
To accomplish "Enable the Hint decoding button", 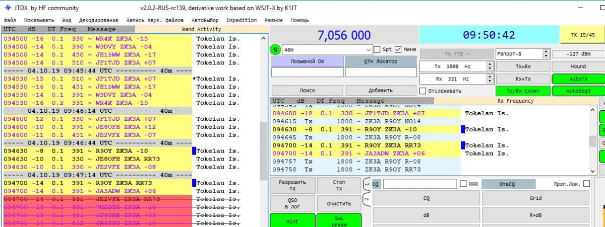I will point(292,221).
